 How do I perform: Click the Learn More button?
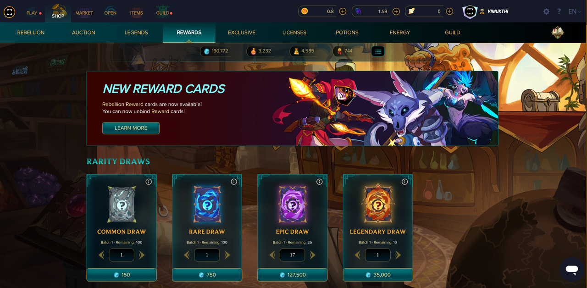(x=131, y=128)
